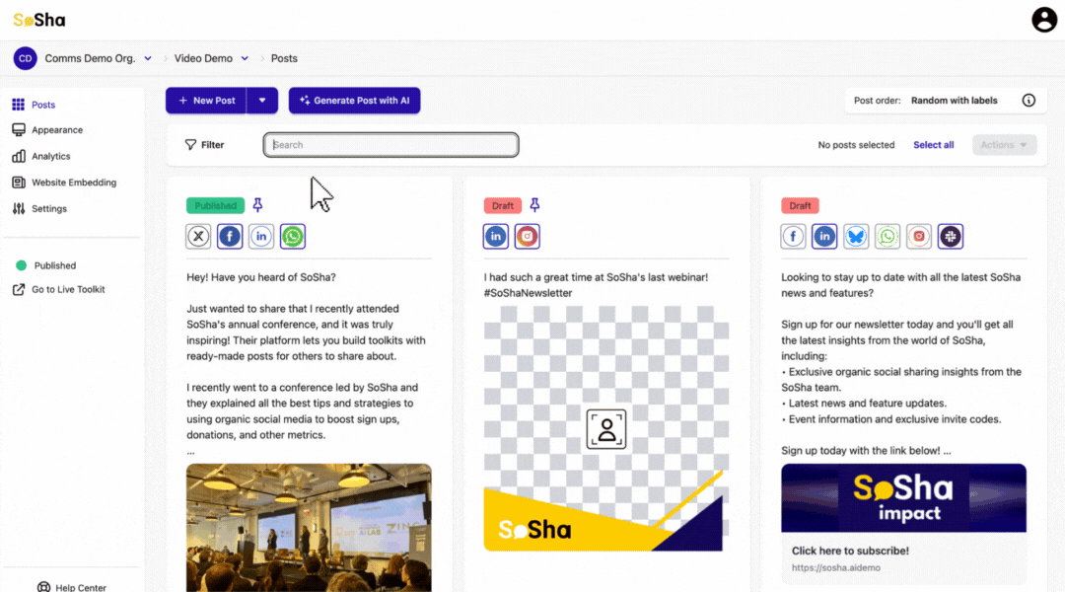1065x592 pixels.
Task: Click the Website Embedding icon
Action: tap(19, 183)
